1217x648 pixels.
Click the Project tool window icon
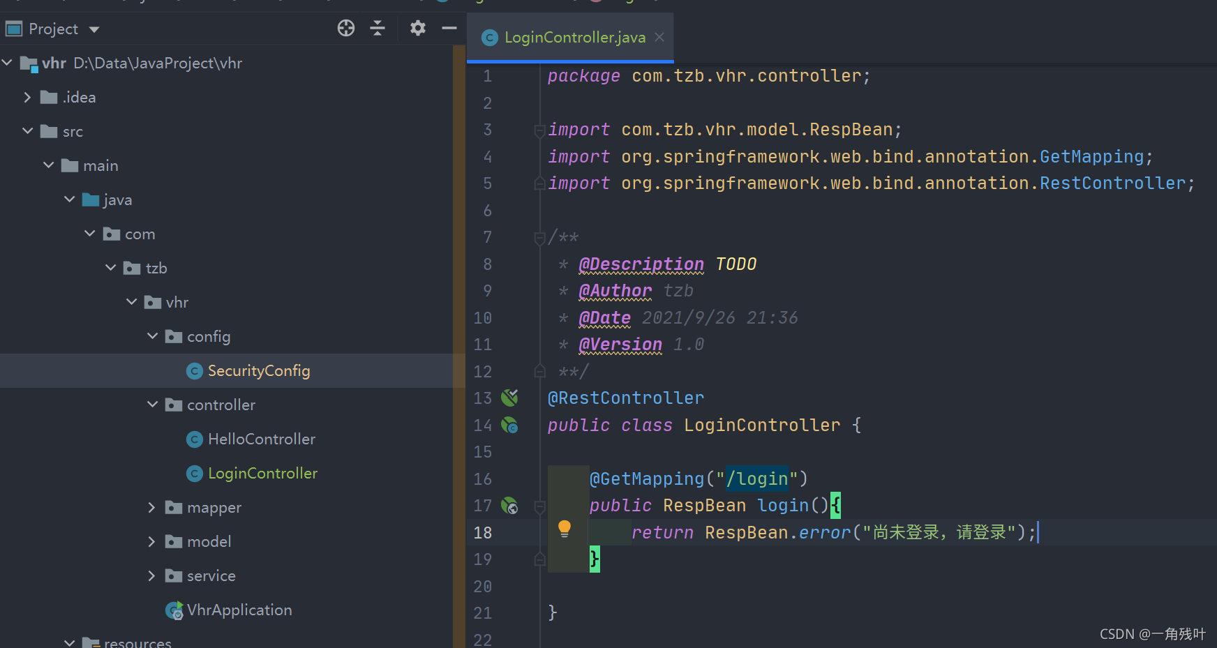click(x=14, y=29)
